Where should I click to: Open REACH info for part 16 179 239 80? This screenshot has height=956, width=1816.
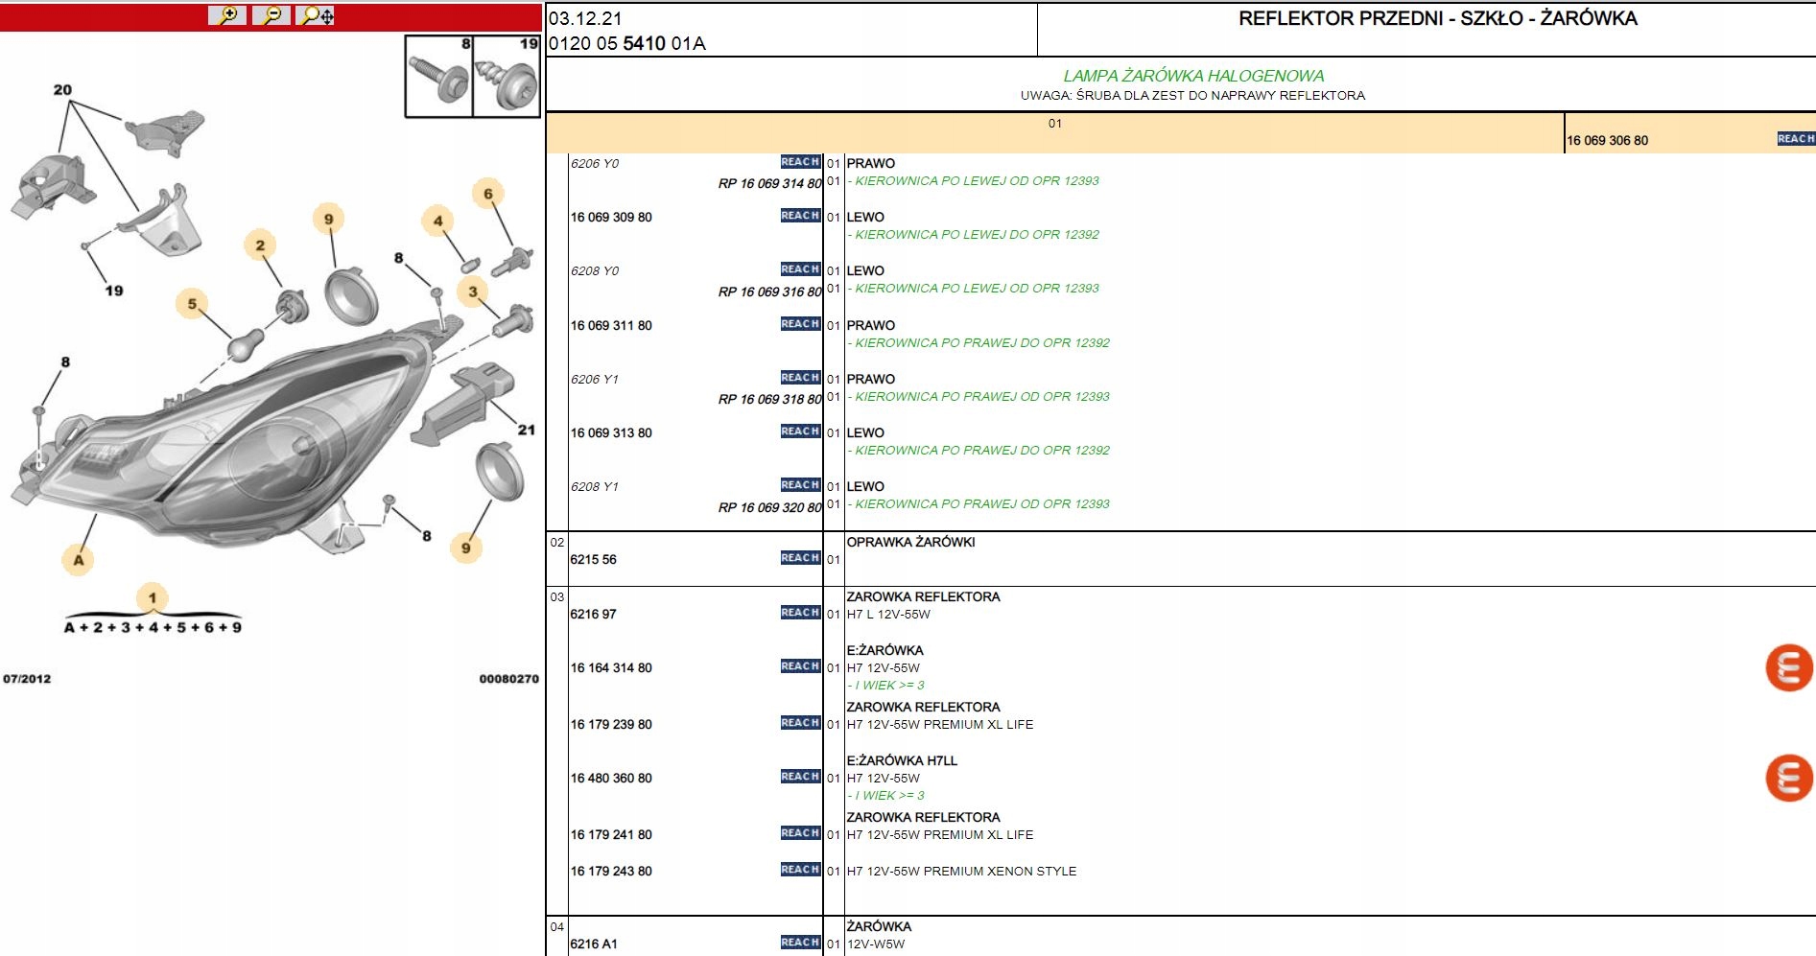[800, 723]
